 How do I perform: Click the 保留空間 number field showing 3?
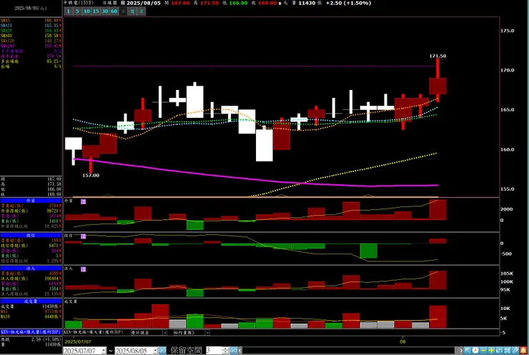[x=214, y=351]
